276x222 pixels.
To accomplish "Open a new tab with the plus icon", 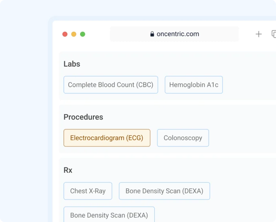I will tap(259, 34).
